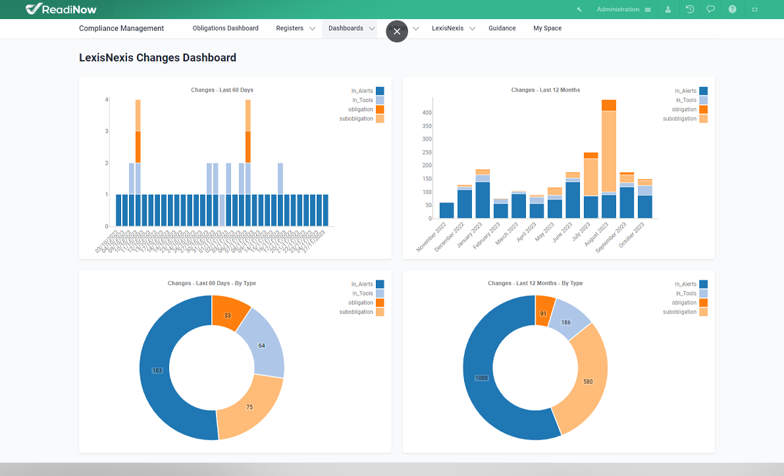784x476 pixels.
Task: Click In_Alerts swatch in 60 Days By Type legend
Action: 380,284
